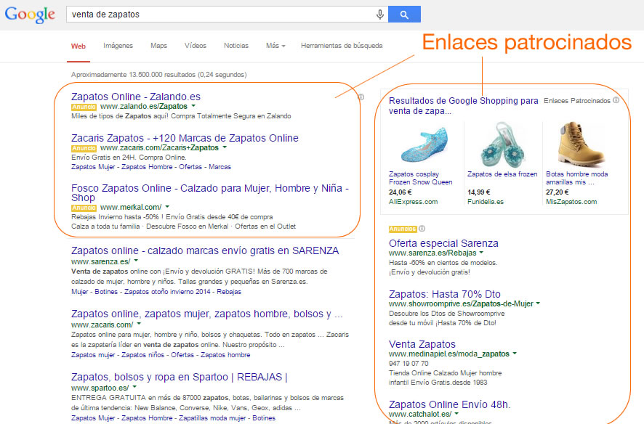This screenshot has height=424, width=644.
Task: Click info icon beside yellow Anuncios label
Action: tap(422, 229)
